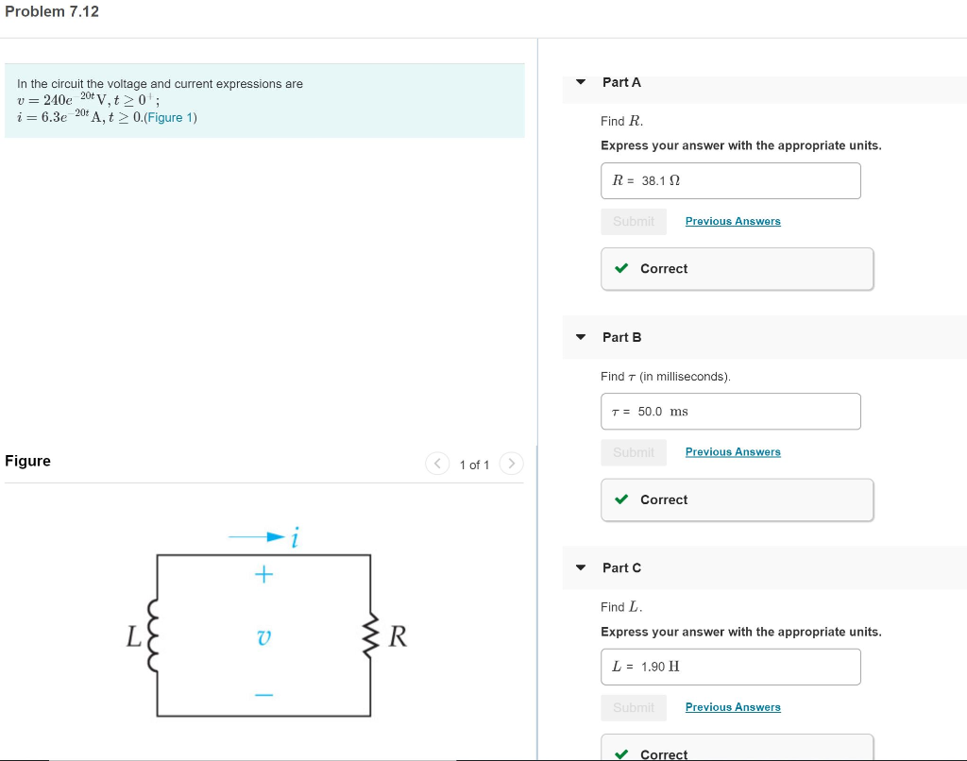967x761 pixels.
Task: Click the Part A heading text
Action: 621,82
